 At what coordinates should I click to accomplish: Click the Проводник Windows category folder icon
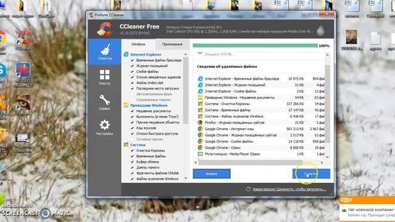[126, 105]
